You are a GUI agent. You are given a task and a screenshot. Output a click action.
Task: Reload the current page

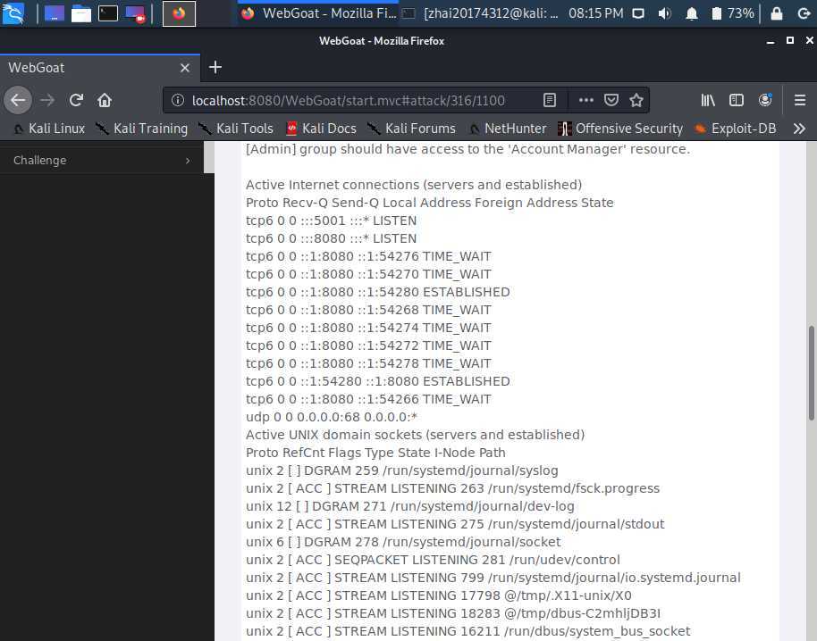pyautogui.click(x=76, y=100)
